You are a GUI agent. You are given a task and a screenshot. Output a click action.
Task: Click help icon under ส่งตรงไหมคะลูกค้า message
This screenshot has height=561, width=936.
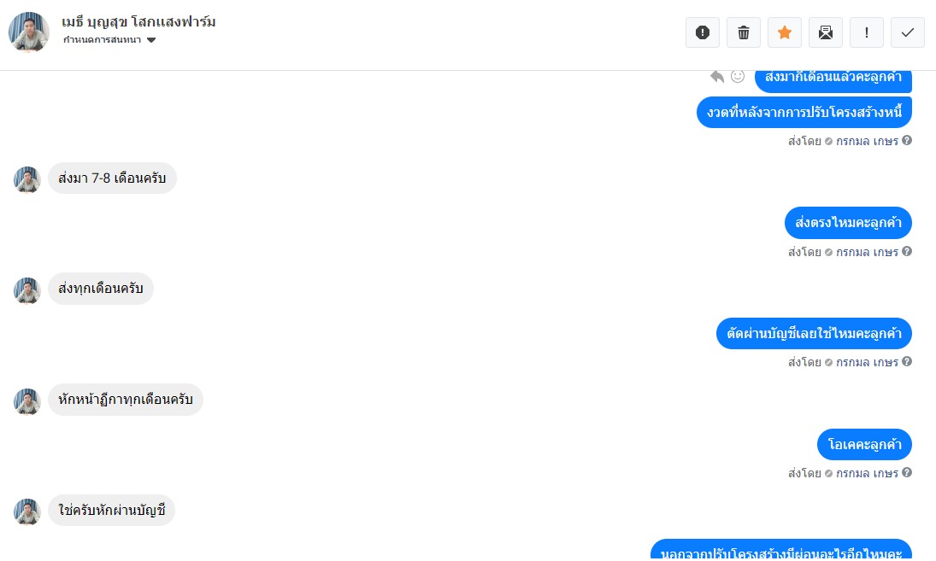(907, 252)
